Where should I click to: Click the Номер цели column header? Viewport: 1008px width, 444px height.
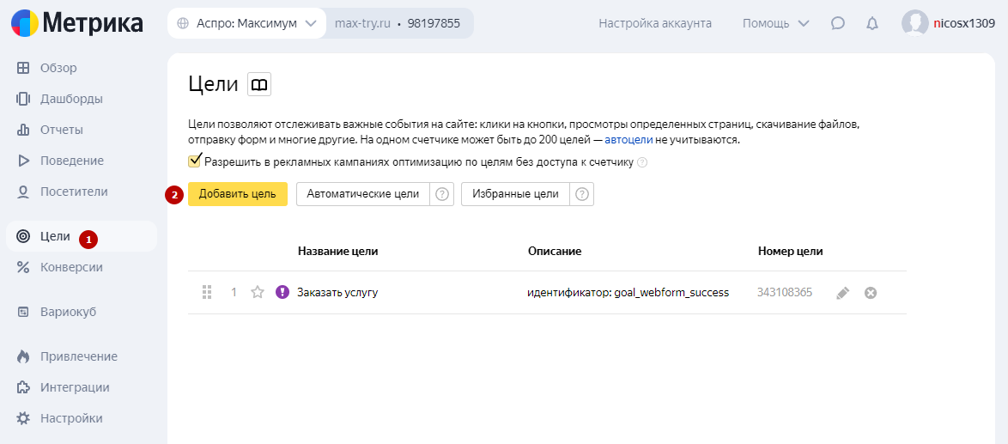click(791, 252)
